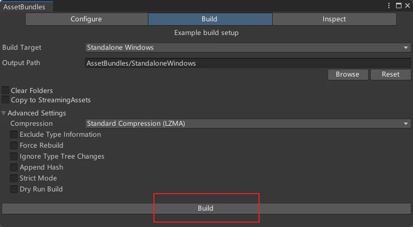Toggle Ignore Type Tree Changes
Viewport: 413px width, 227px height.
(x=14, y=156)
